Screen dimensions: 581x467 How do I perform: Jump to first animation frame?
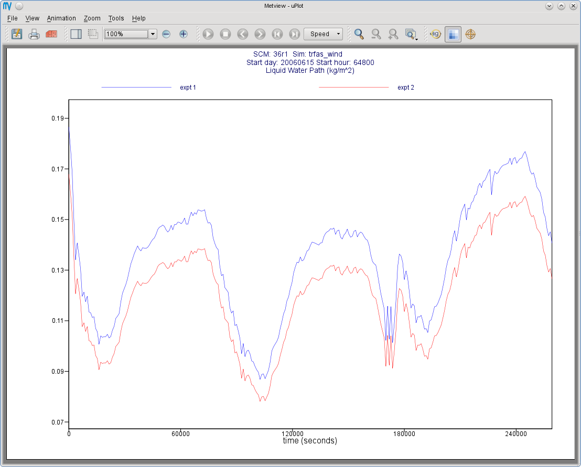277,34
